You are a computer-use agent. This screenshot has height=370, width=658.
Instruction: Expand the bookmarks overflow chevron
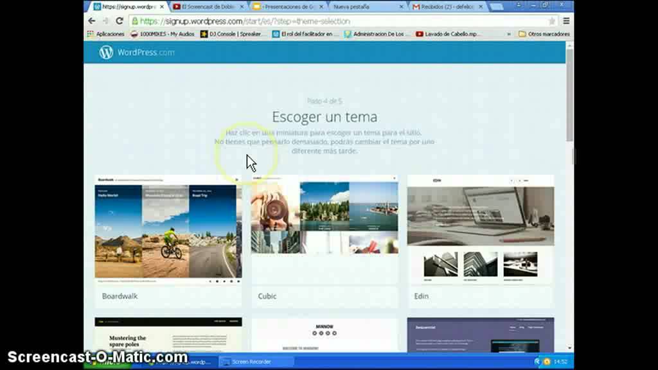[509, 34]
